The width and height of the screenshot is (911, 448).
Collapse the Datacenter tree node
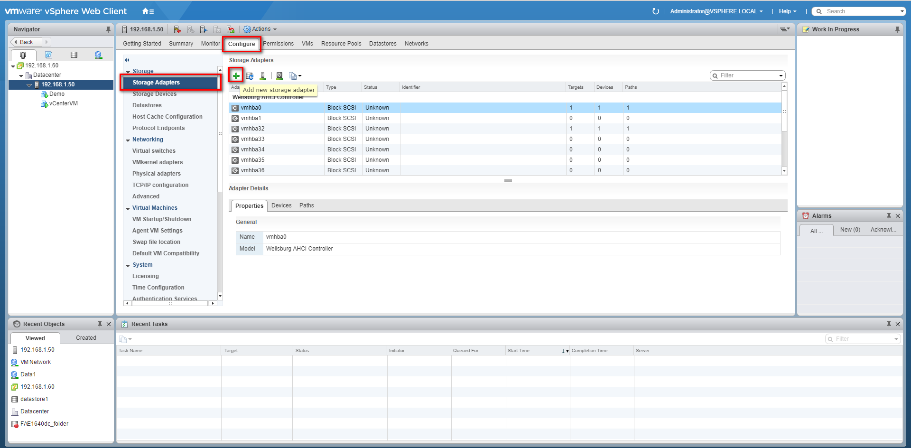click(21, 76)
